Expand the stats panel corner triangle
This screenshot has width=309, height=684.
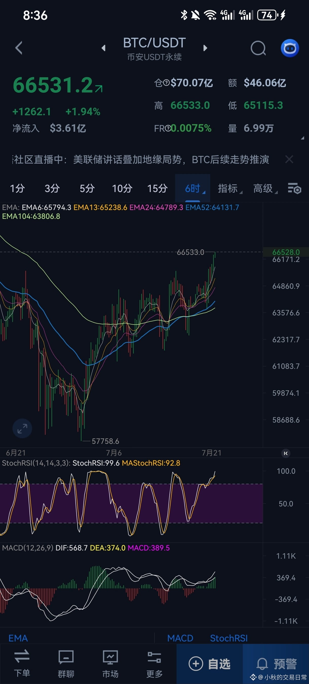(x=302, y=138)
